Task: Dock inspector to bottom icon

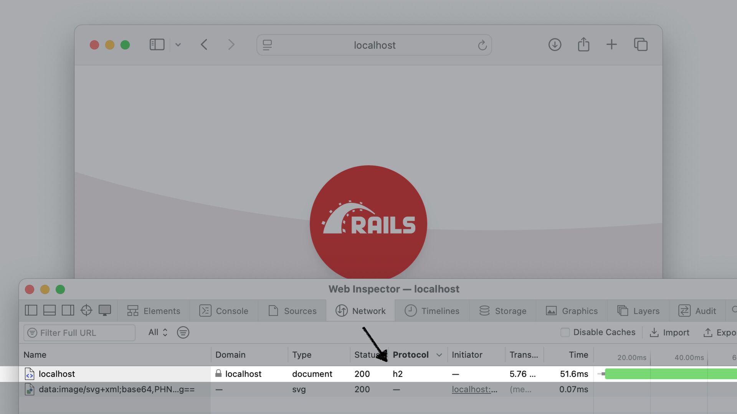Action: pyautogui.click(x=50, y=310)
